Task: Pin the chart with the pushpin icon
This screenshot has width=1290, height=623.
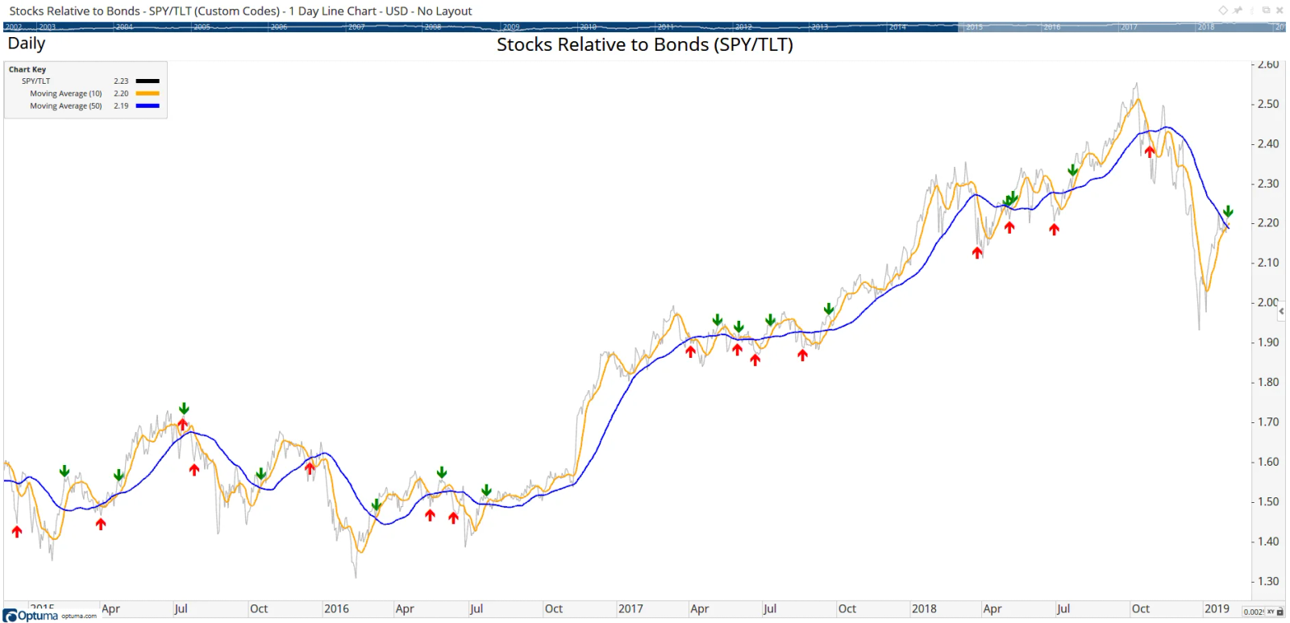Action: (x=1238, y=10)
